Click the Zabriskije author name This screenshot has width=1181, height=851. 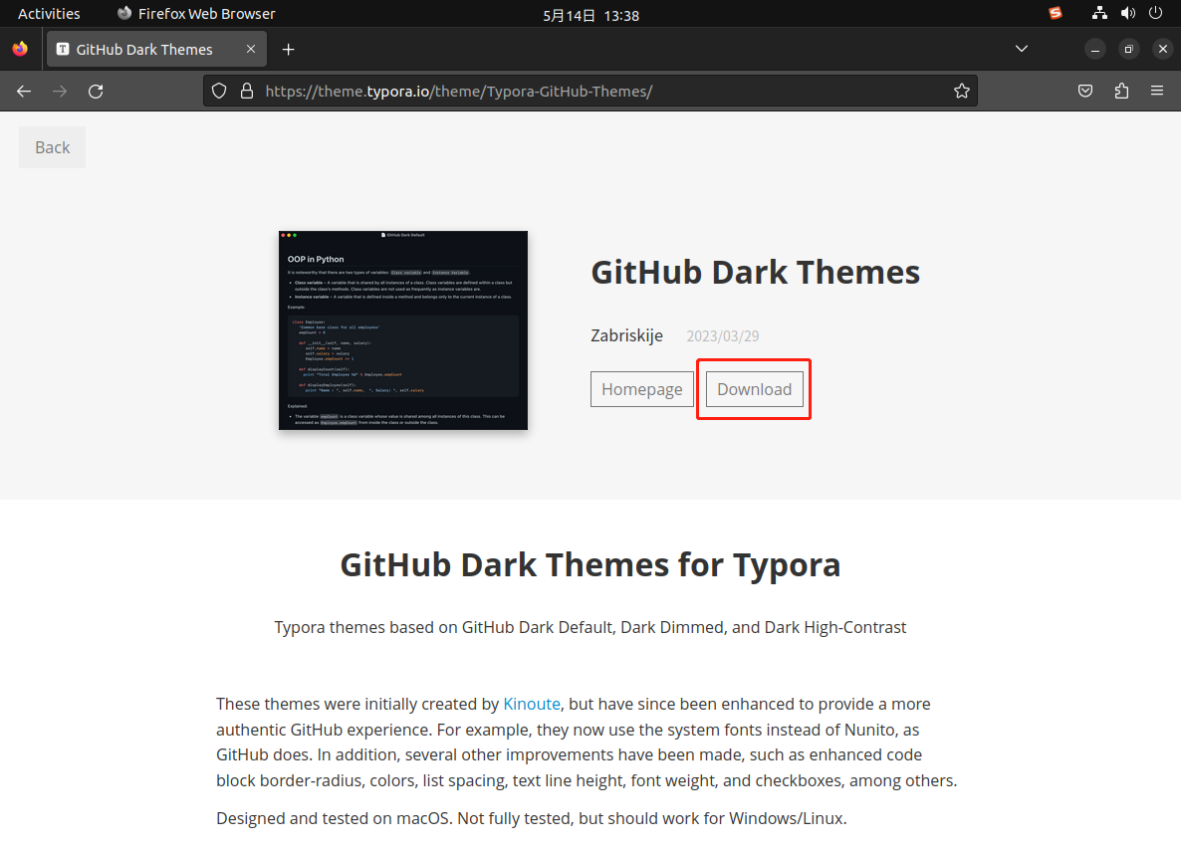(x=626, y=335)
